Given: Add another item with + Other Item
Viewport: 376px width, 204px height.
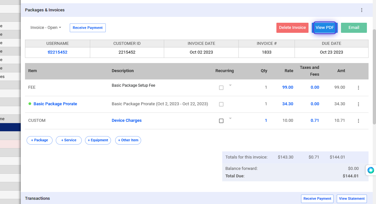Looking at the screenshot, I should pyautogui.click(x=128, y=140).
